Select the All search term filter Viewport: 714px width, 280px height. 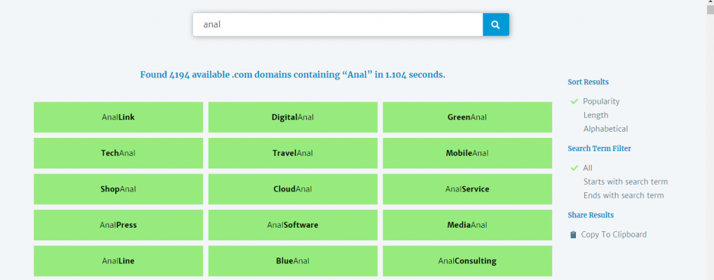click(587, 168)
